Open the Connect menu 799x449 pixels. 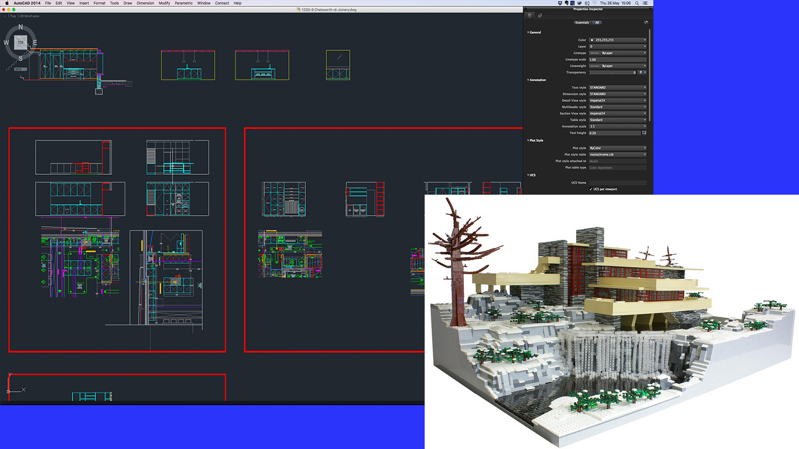click(x=222, y=3)
